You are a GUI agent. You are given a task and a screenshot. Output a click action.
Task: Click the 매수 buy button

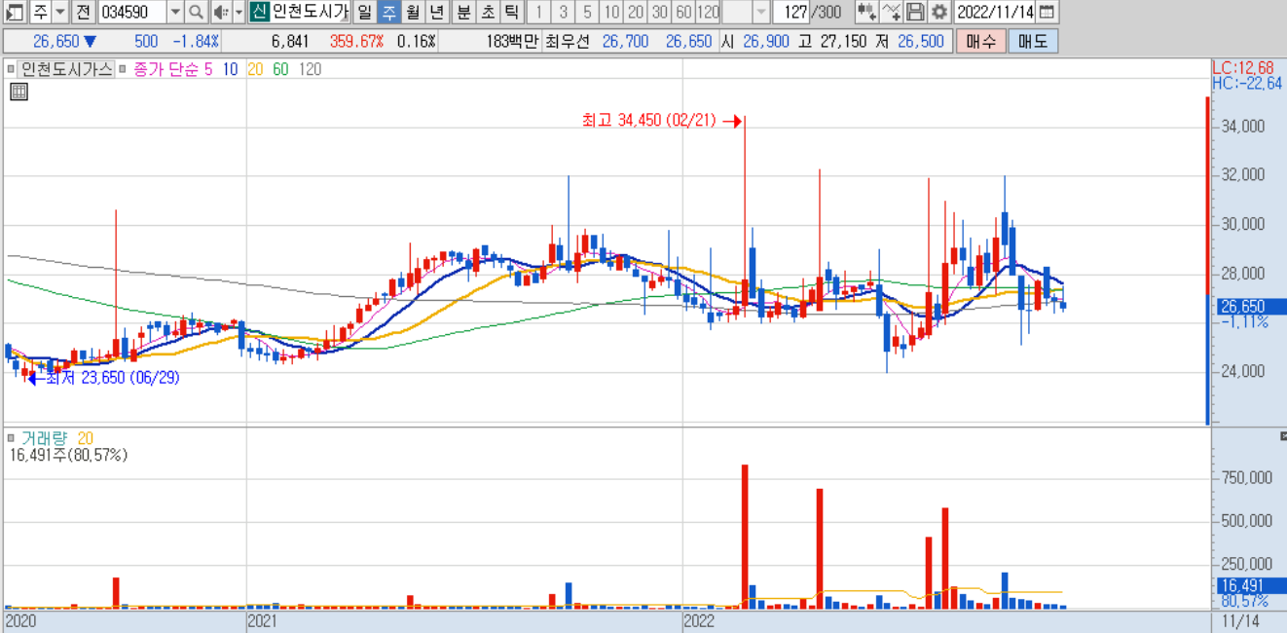tap(980, 42)
